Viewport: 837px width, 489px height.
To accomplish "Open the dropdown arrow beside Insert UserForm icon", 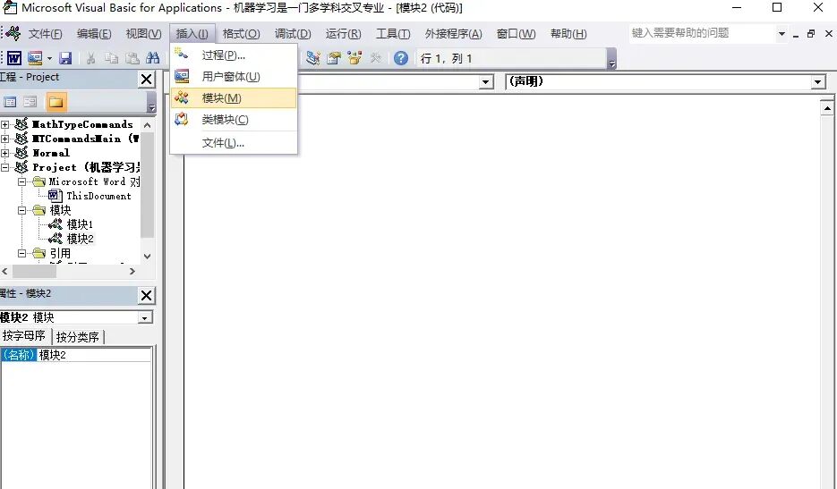I will [49, 59].
